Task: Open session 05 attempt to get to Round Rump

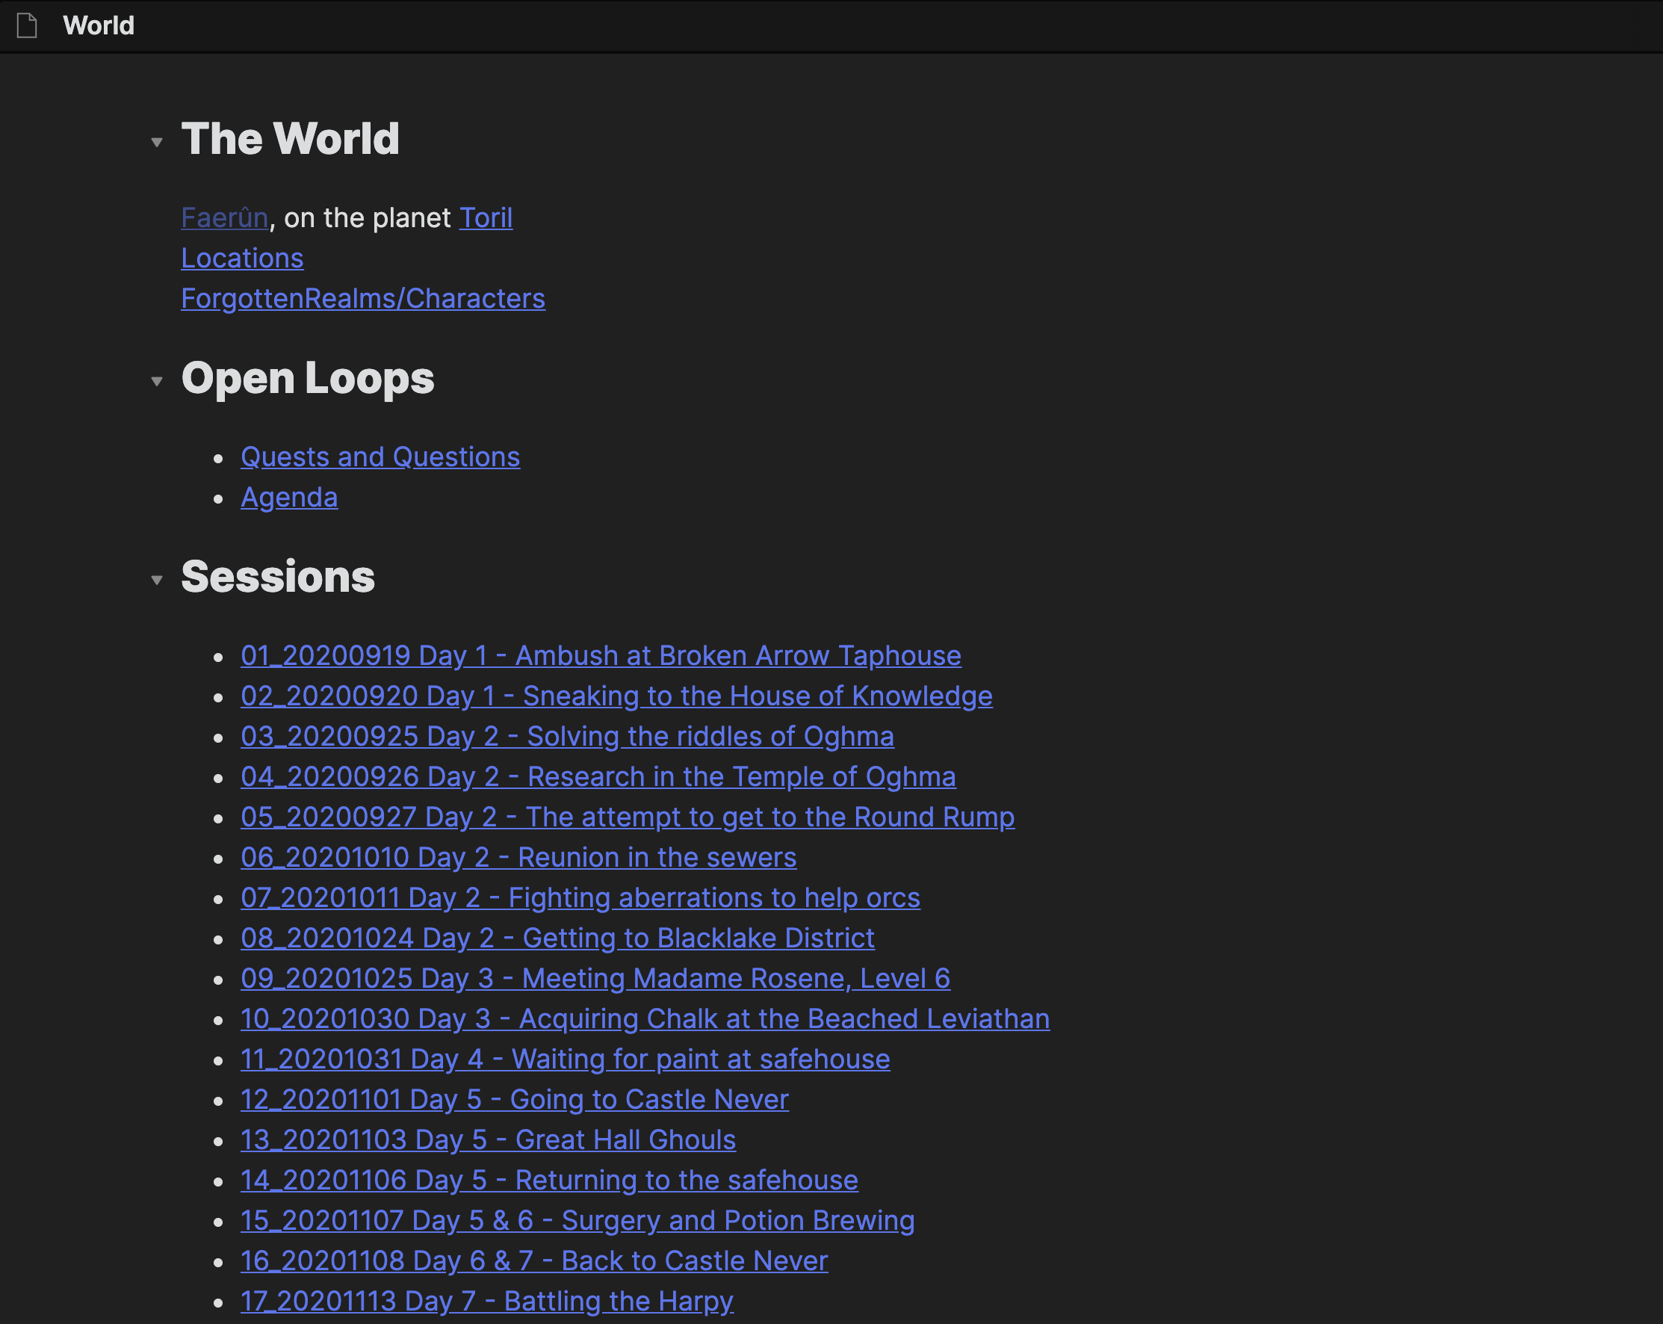Action: click(x=627, y=817)
